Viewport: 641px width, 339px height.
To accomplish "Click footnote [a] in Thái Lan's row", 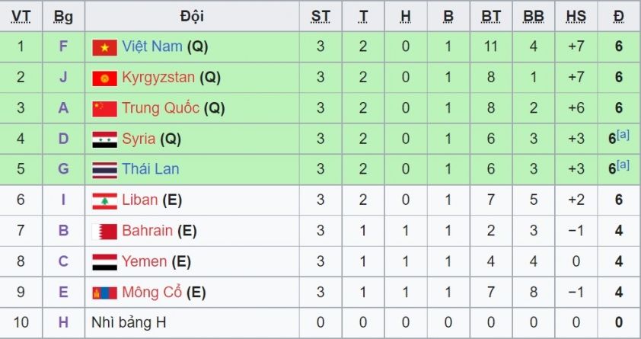I will point(623,165).
